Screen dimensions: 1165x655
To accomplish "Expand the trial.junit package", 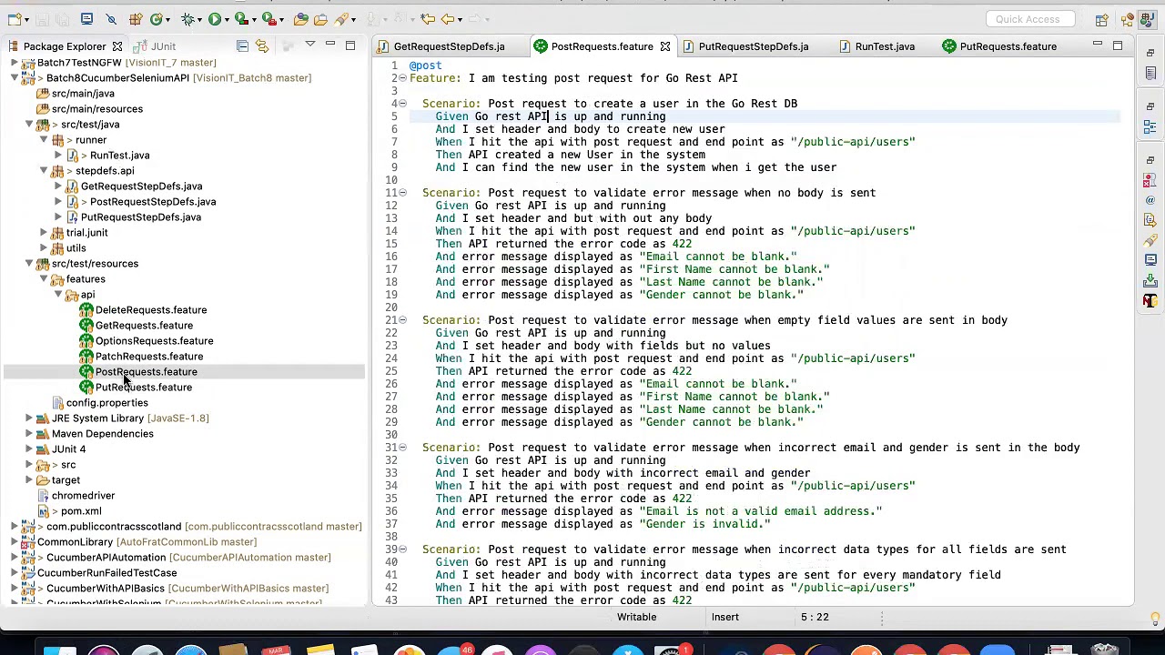I will pyautogui.click(x=44, y=233).
